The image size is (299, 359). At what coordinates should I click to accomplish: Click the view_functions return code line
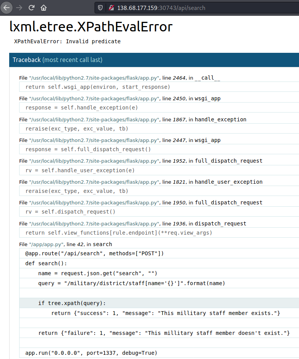click(159, 233)
